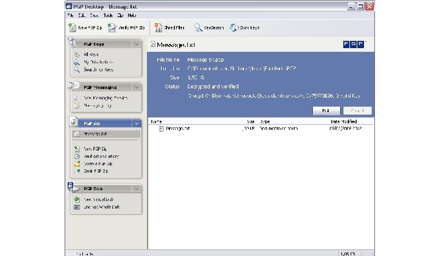Click New PGP Zip in the sidebar
The width and height of the screenshot is (439, 256).
point(95,149)
